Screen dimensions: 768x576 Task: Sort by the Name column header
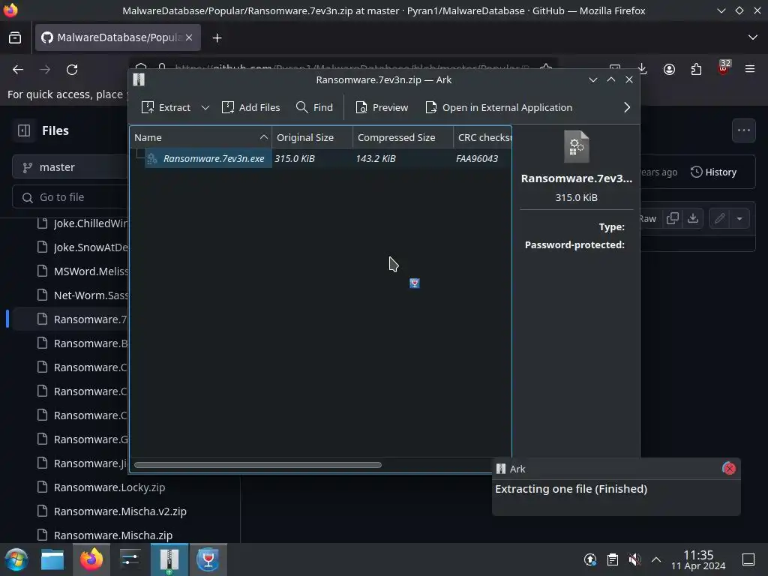click(201, 138)
